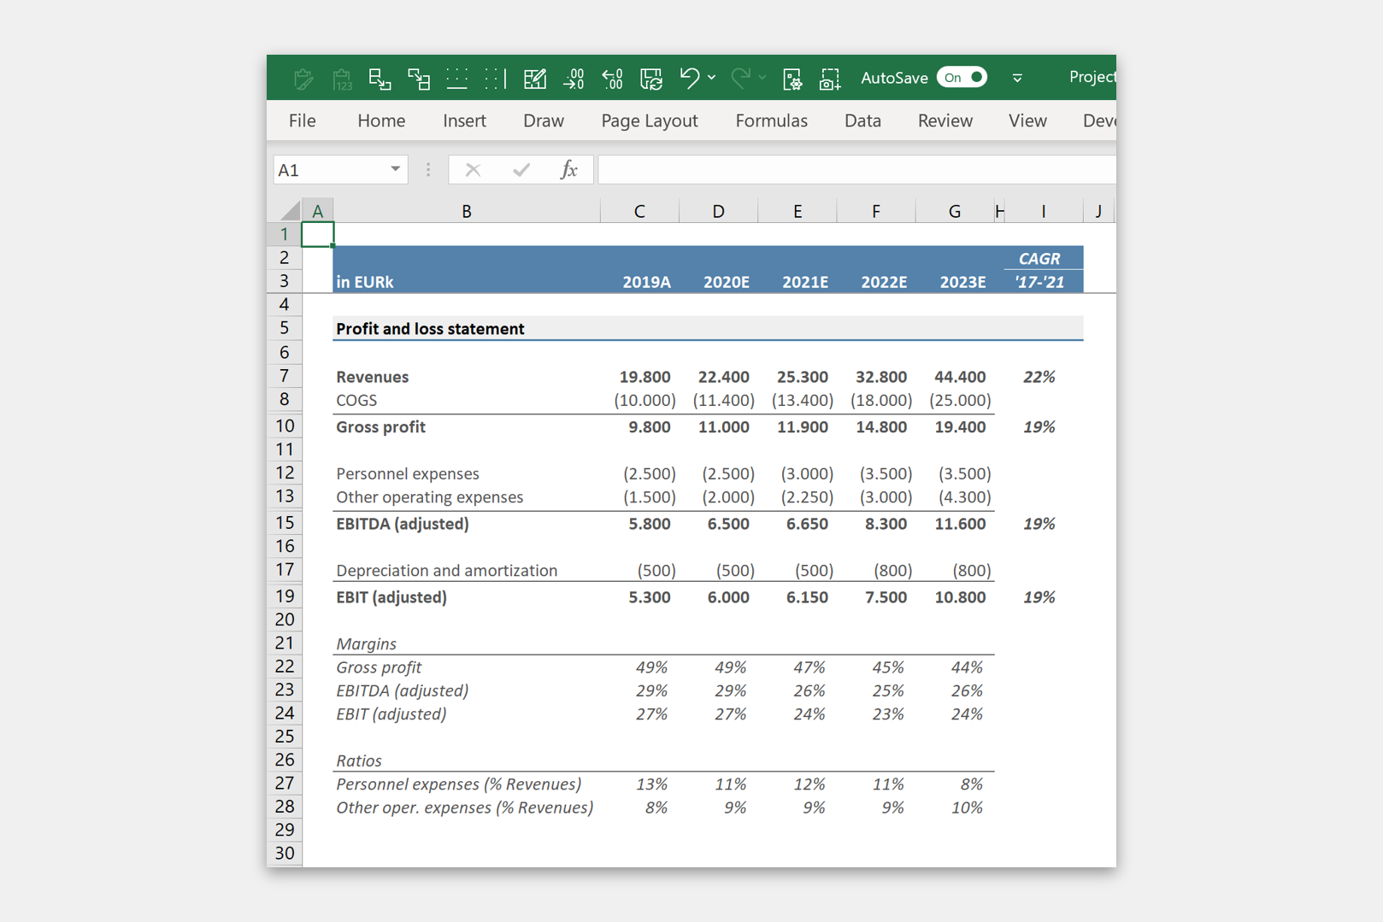Image resolution: width=1383 pixels, height=922 pixels.
Task: Apply the right border icon
Action: [496, 79]
